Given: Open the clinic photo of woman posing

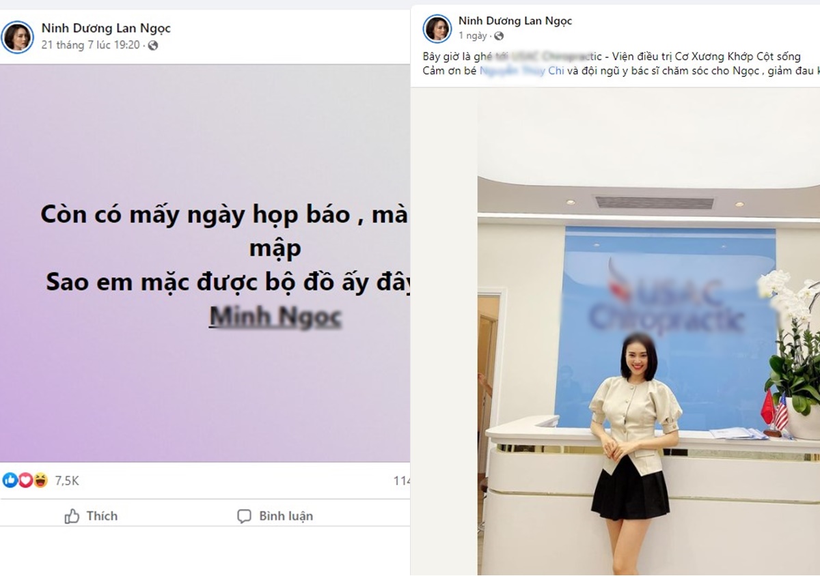Looking at the screenshot, I should pyautogui.click(x=648, y=331).
